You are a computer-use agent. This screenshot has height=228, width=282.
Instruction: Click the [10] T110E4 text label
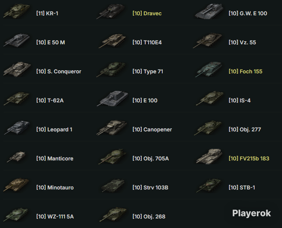pyautogui.click(x=147, y=42)
